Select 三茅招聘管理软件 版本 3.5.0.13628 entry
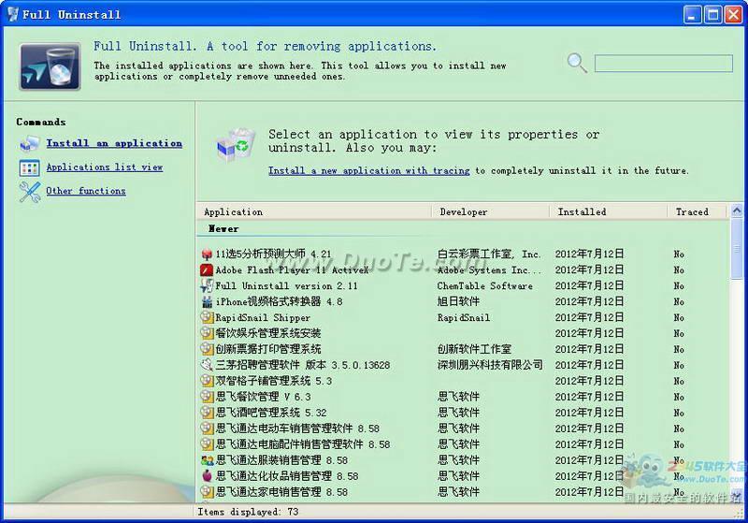The height and width of the screenshot is (523, 748). click(x=302, y=365)
